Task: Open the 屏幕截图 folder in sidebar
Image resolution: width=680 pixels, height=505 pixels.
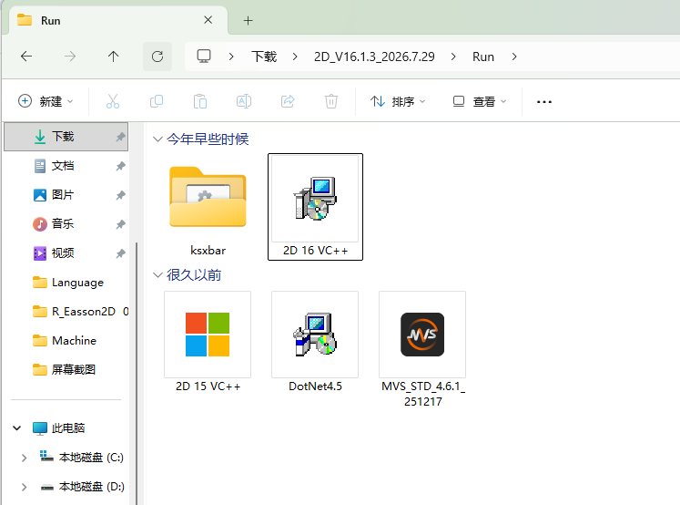Action: 66,369
